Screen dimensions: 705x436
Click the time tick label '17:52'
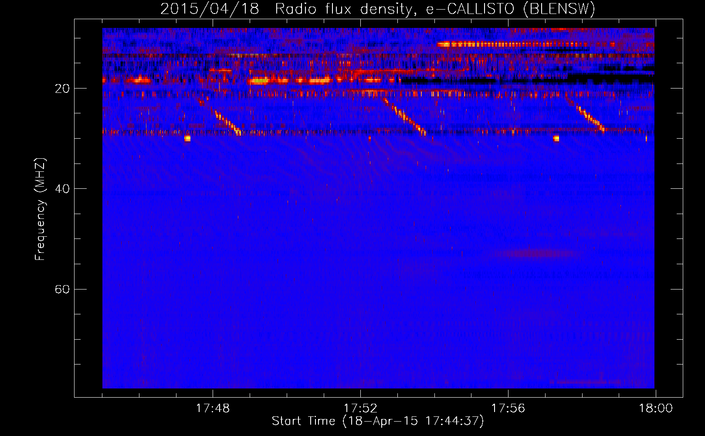coord(360,409)
